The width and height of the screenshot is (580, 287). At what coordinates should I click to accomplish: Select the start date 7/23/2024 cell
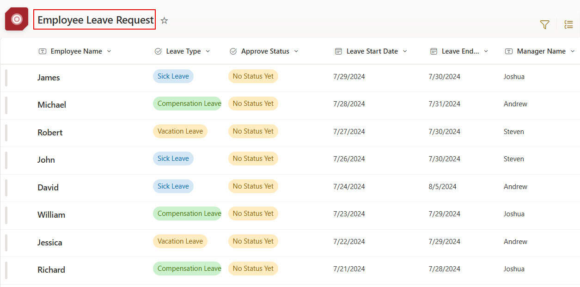point(349,214)
